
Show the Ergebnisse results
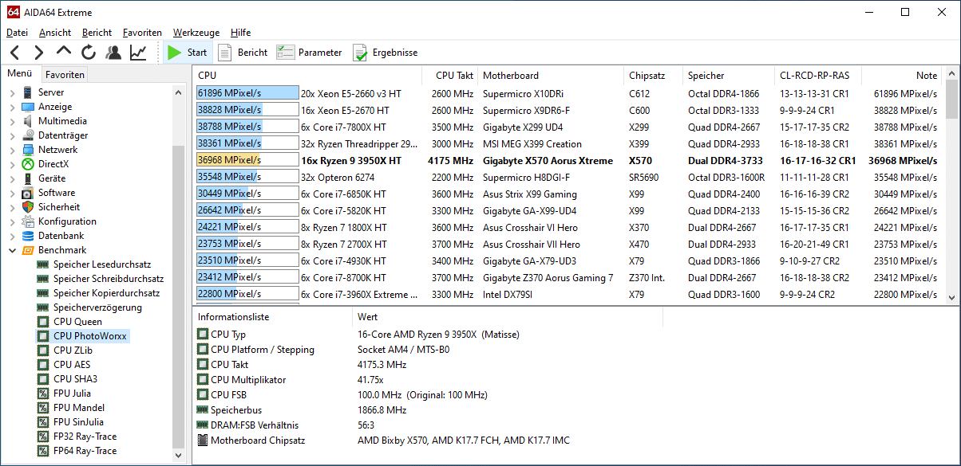pyautogui.click(x=386, y=53)
